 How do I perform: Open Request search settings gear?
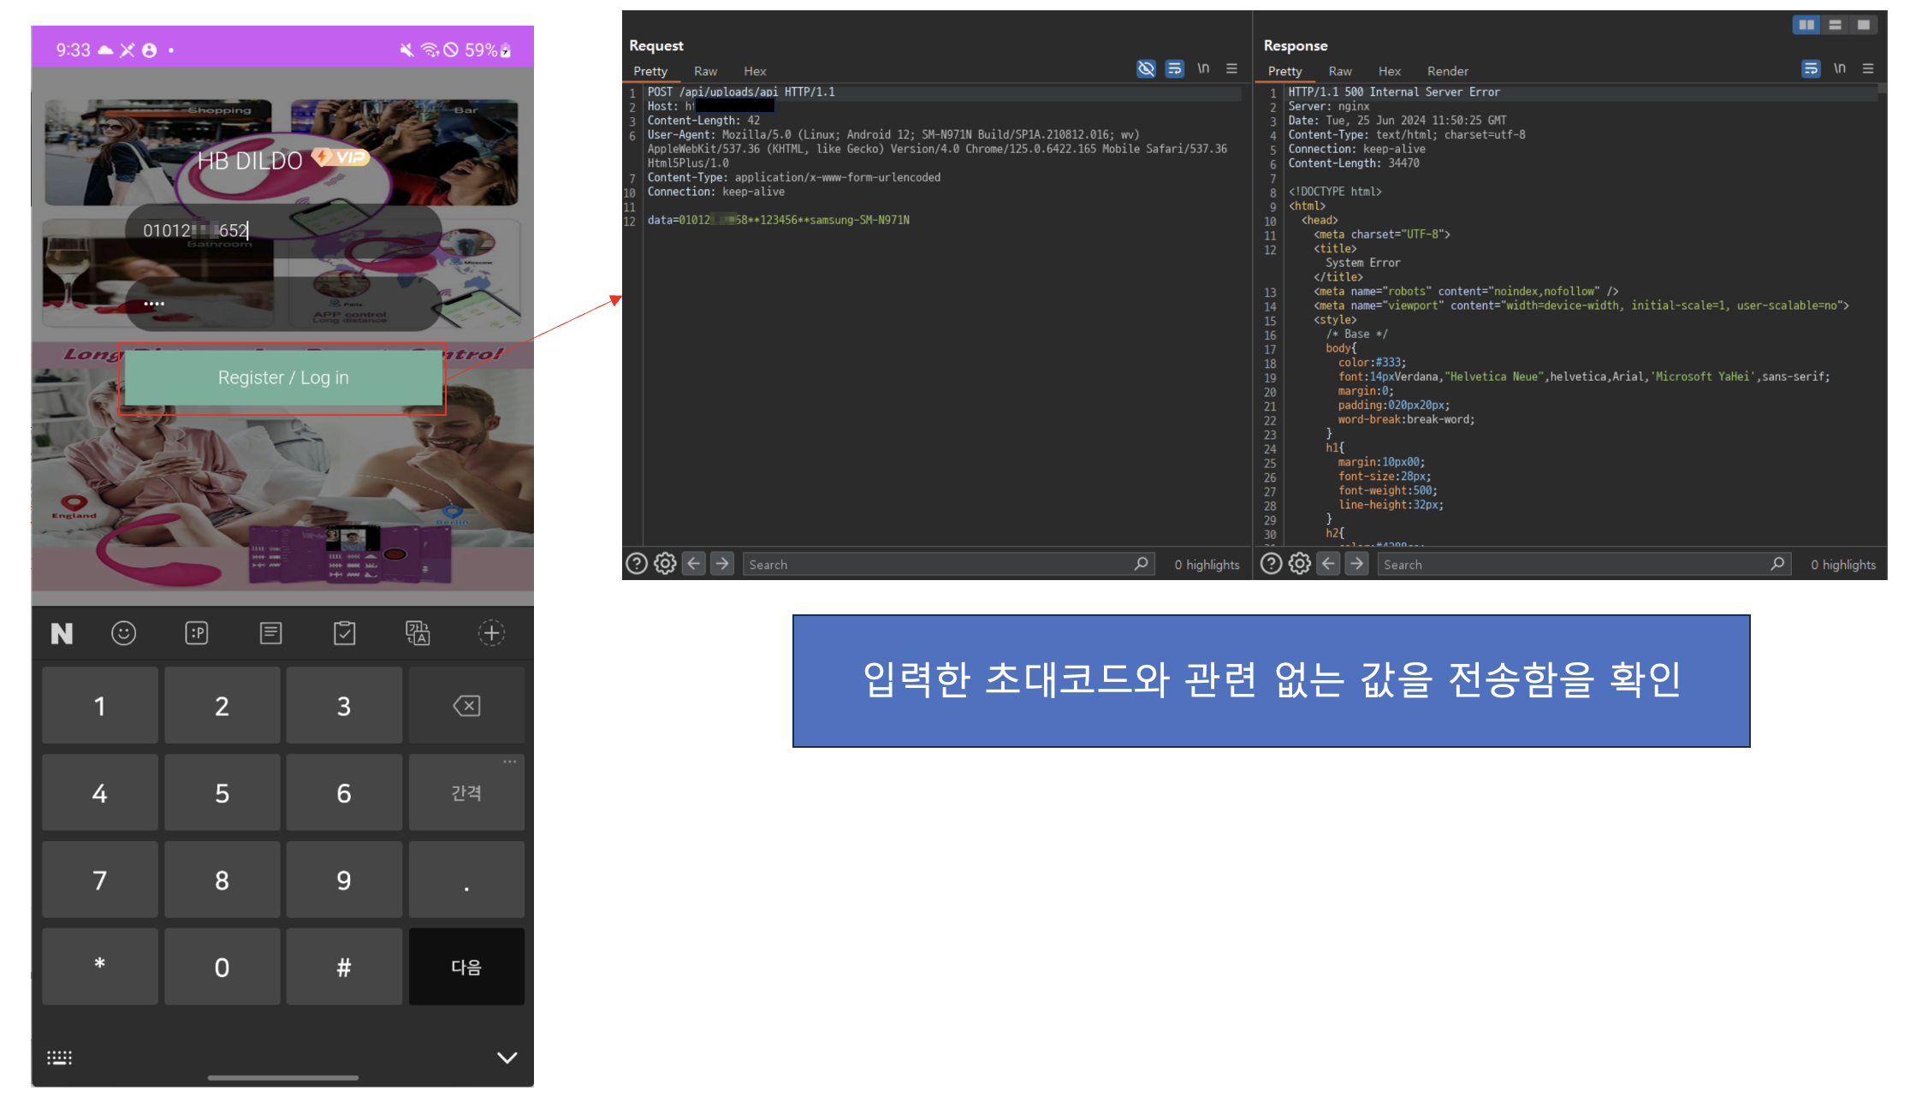[665, 564]
